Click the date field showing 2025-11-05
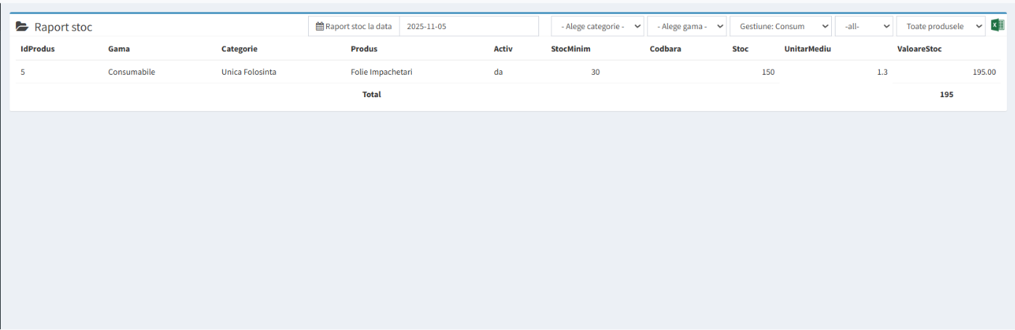 (469, 26)
